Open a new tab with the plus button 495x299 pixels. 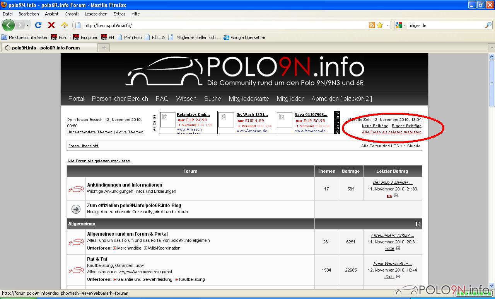[104, 48]
